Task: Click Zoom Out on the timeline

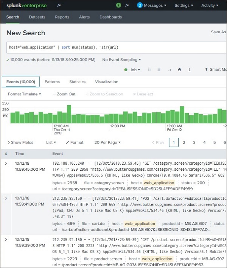Action: pos(64,94)
